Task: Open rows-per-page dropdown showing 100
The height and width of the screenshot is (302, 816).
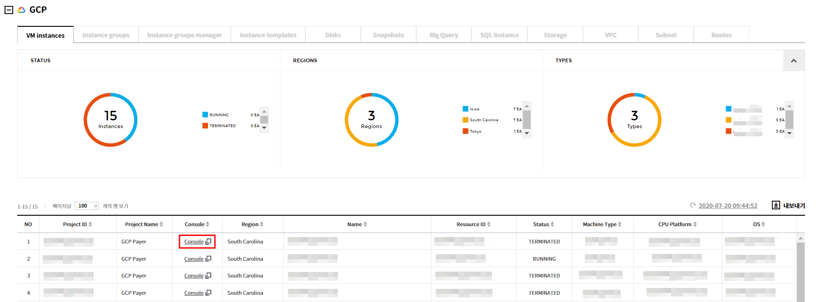Action: point(87,206)
